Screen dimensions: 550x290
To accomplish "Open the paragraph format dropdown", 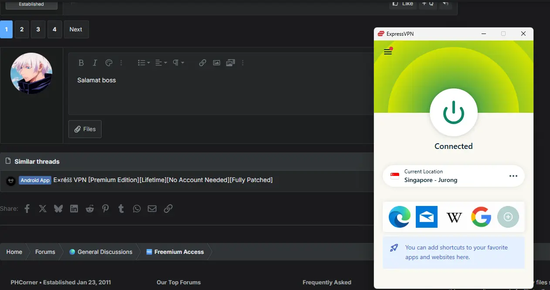I will 178,63.
